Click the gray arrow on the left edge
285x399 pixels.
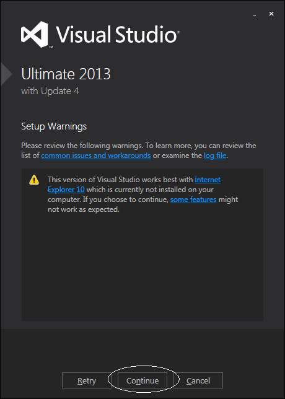(6, 74)
